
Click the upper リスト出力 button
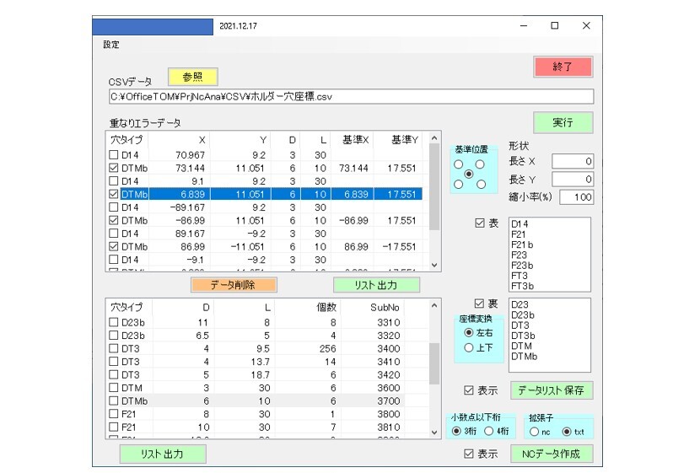[x=375, y=285]
